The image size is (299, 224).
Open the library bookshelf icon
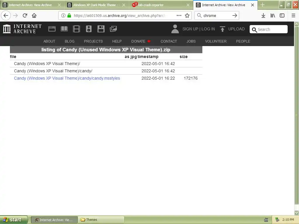(273, 15)
